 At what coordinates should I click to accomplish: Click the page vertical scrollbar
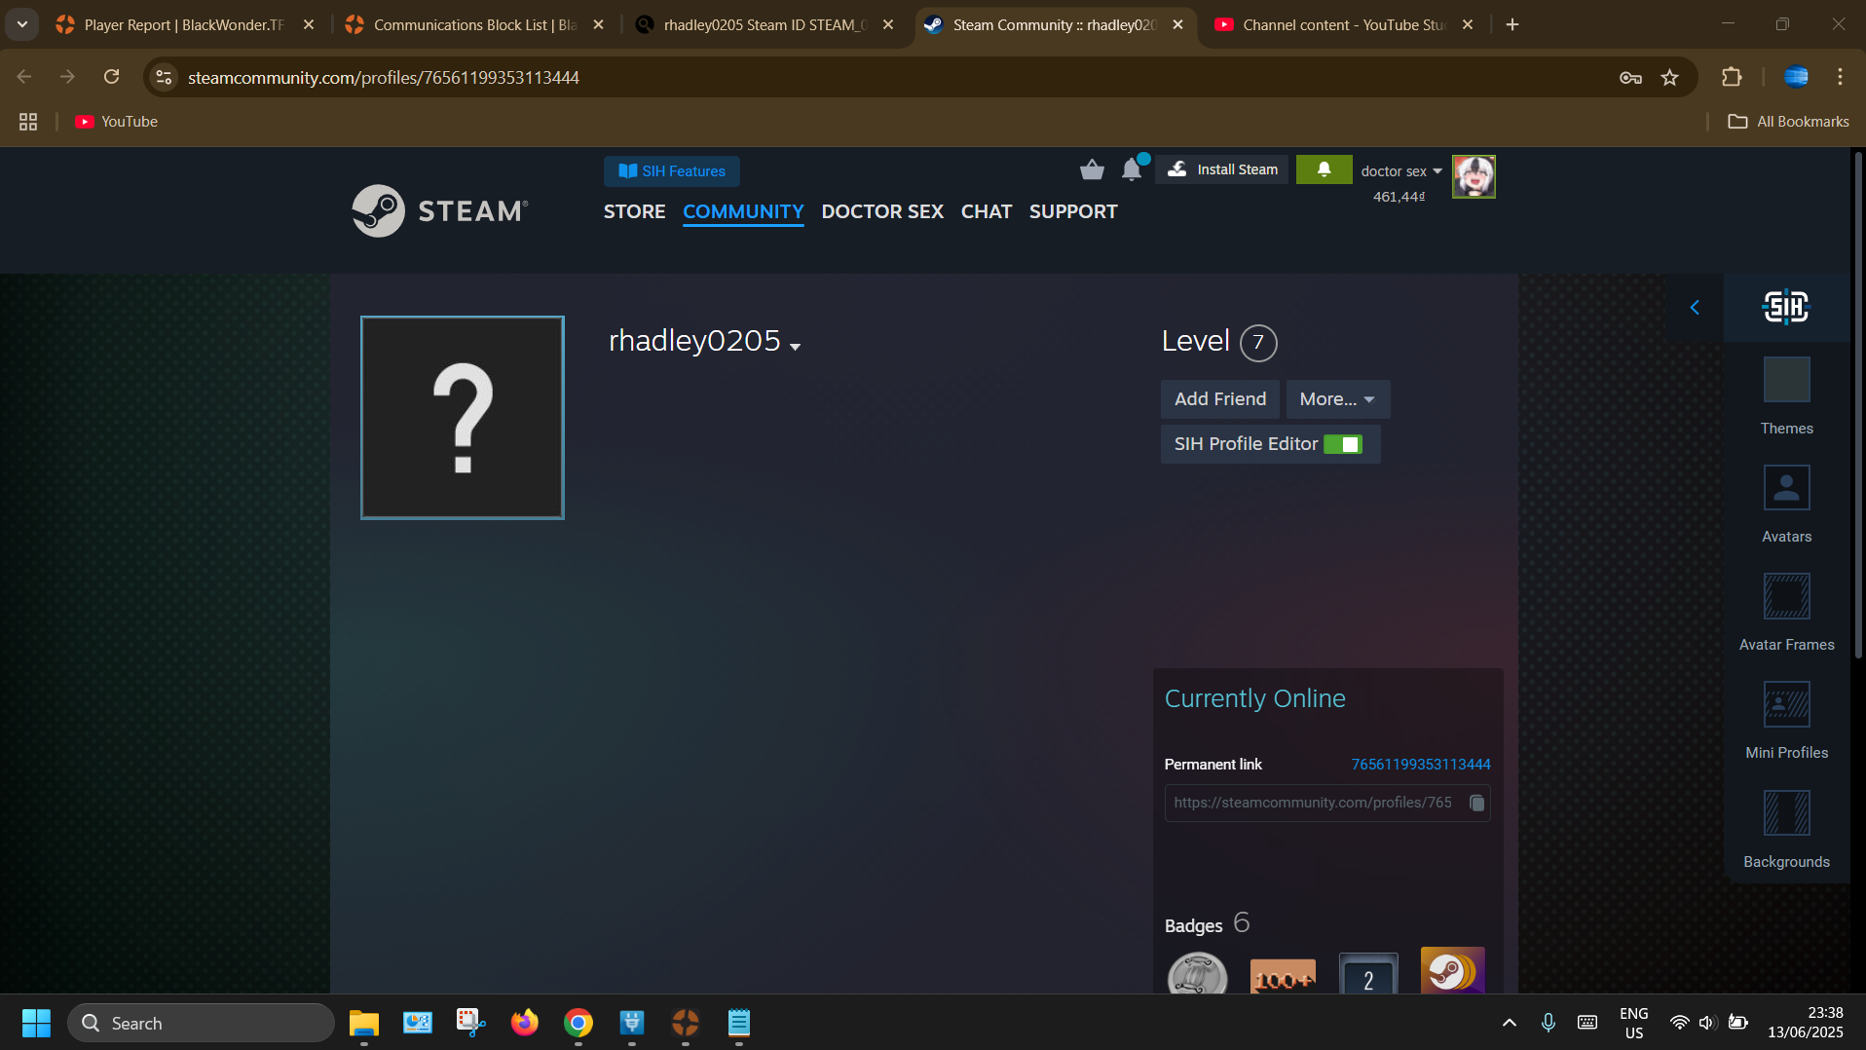1858,404
